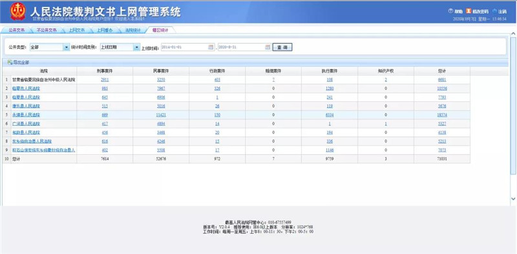Click the 知识产权 column header
The height and width of the screenshot is (254, 517).
pos(385,71)
